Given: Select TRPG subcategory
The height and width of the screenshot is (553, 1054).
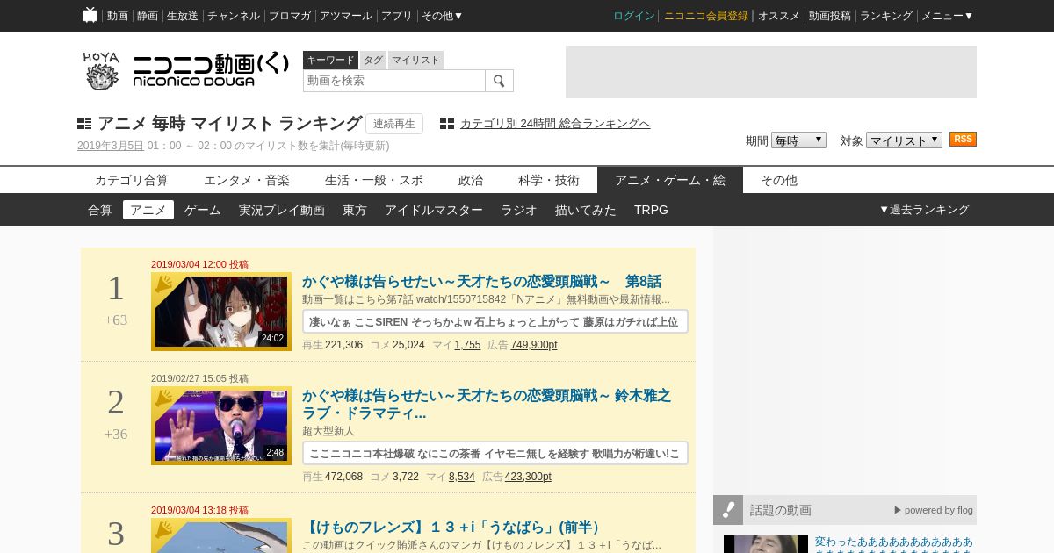Looking at the screenshot, I should [x=651, y=210].
